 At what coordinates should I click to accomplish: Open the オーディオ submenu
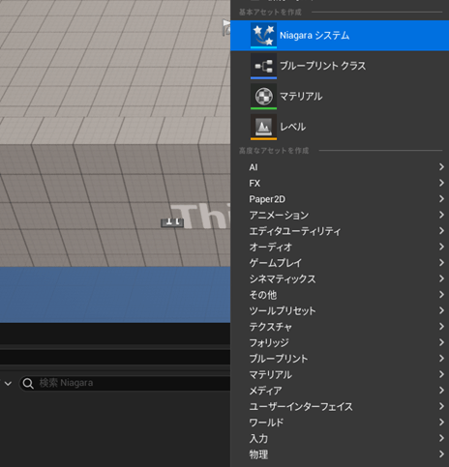point(340,247)
